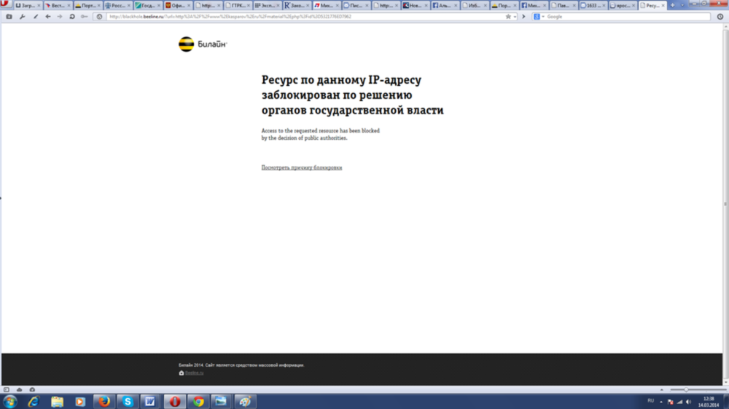Click the panel toggle icon in status bar
729x409 pixels.
click(6, 390)
